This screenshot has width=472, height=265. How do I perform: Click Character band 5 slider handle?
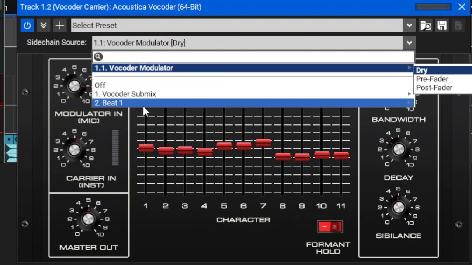coord(224,146)
